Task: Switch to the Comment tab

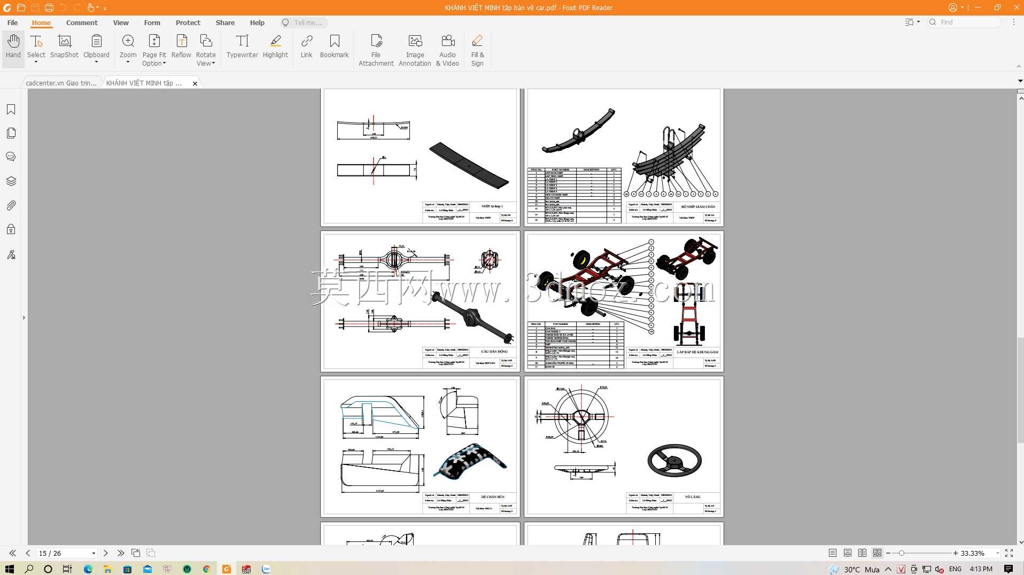Action: point(82,22)
